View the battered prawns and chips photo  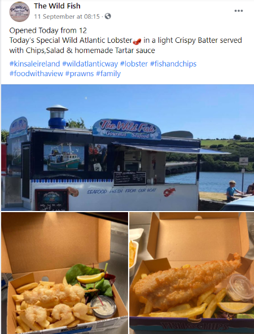tap(64, 273)
